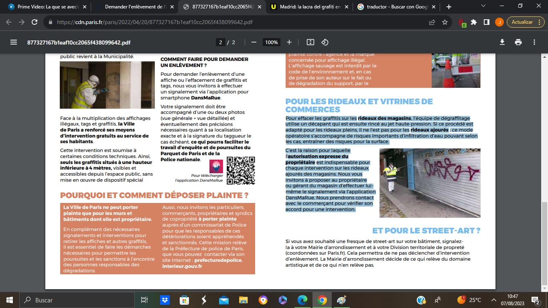Click the photo of worker in white suit
This screenshot has height=308, width=548.
[107, 85]
